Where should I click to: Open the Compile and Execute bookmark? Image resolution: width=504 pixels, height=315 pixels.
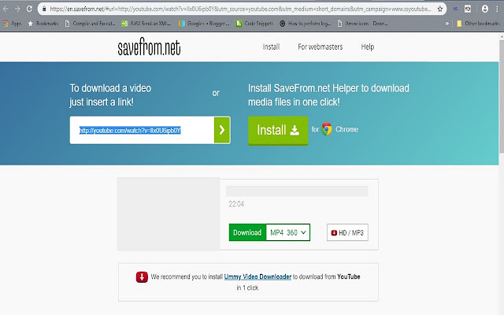tap(90, 24)
